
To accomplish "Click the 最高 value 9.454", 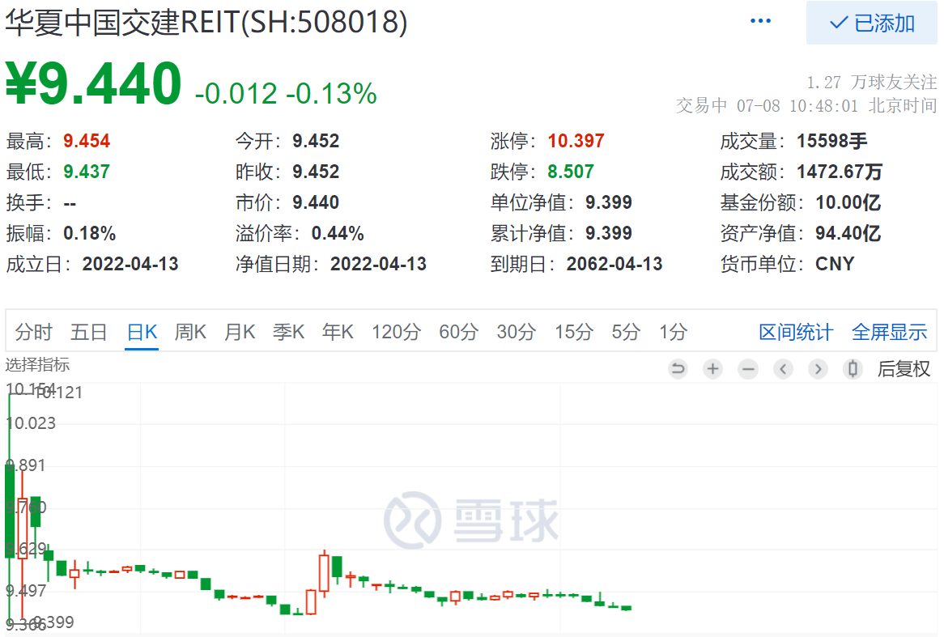I will click(87, 141).
